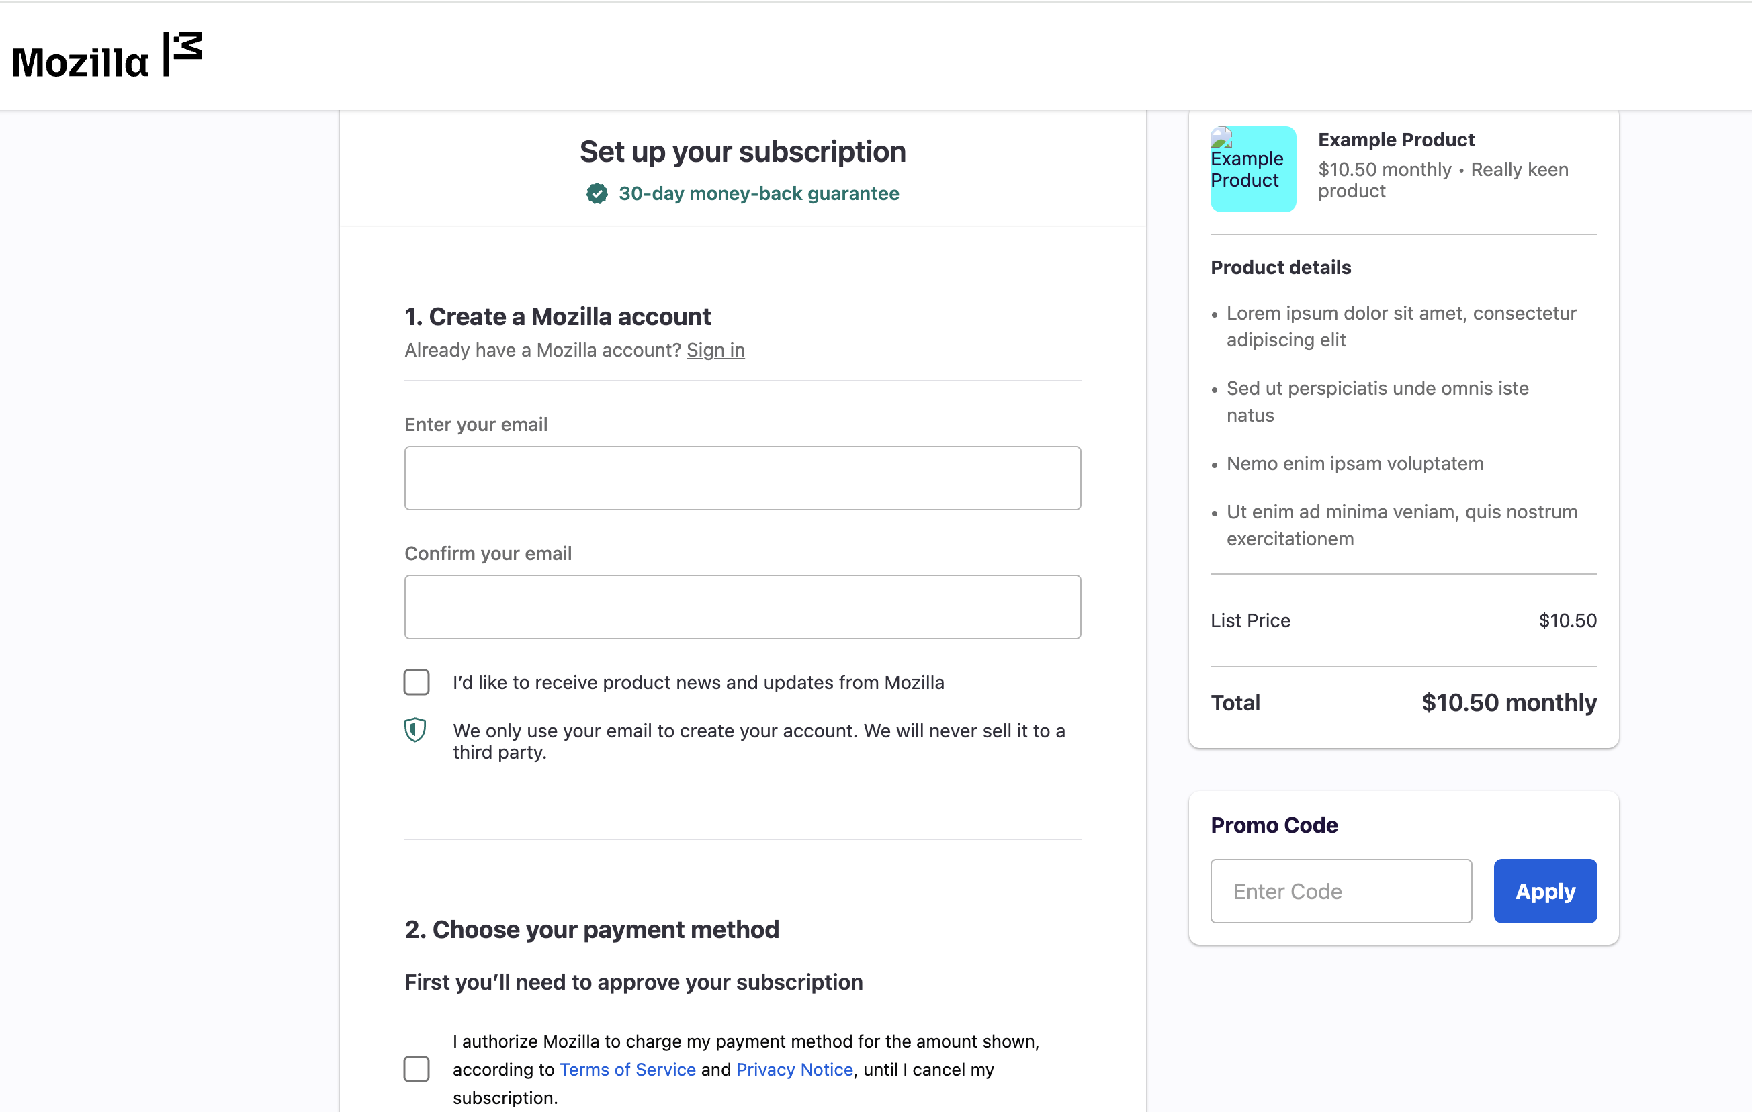
Task: Click the green checkmark badge by money-back guarantee
Action: pyautogui.click(x=597, y=193)
